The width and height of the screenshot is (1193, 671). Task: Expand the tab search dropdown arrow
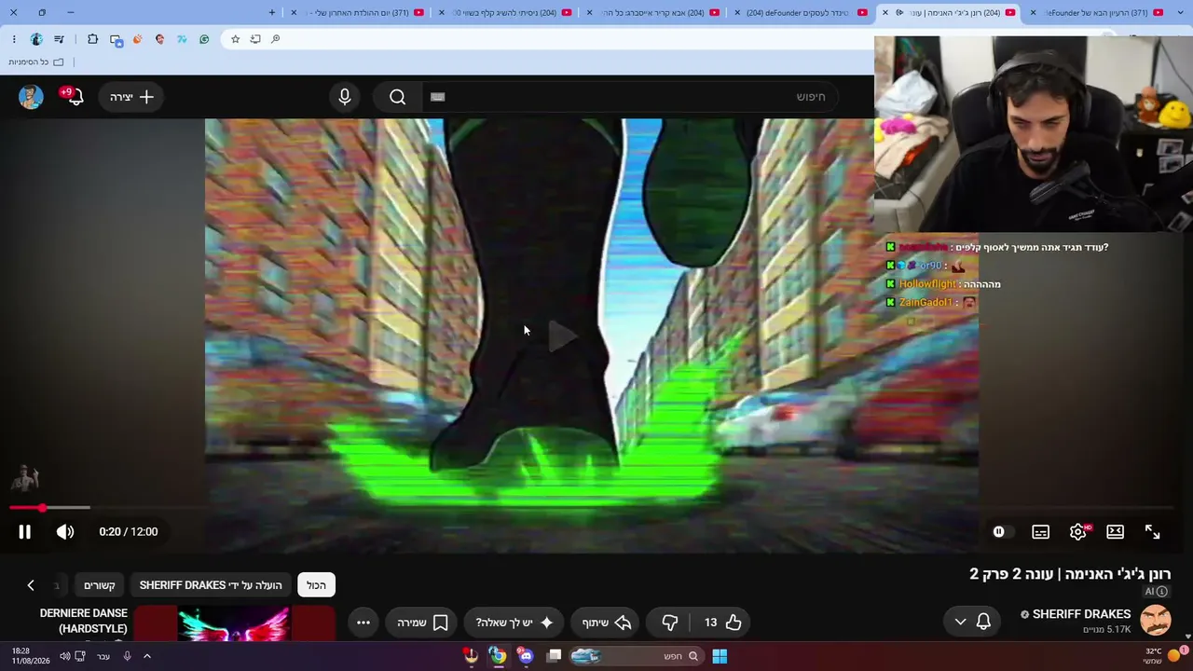[1181, 12]
